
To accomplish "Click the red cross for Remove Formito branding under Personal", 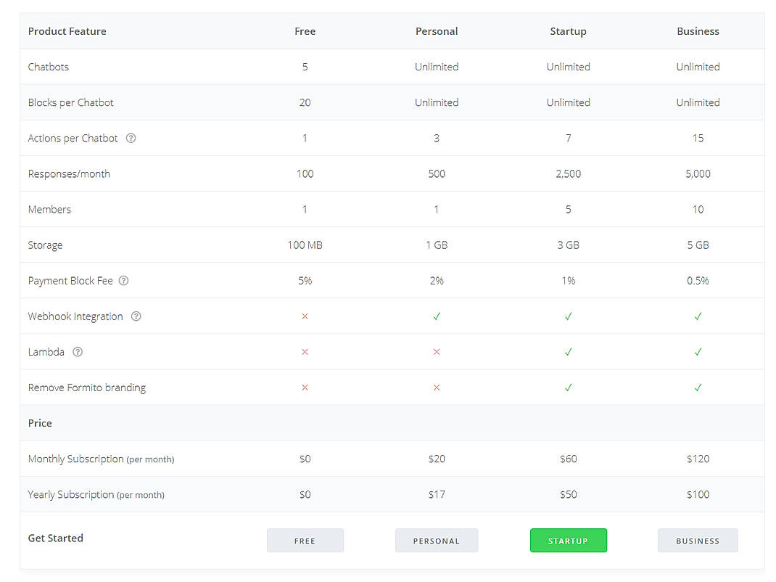I will [437, 388].
